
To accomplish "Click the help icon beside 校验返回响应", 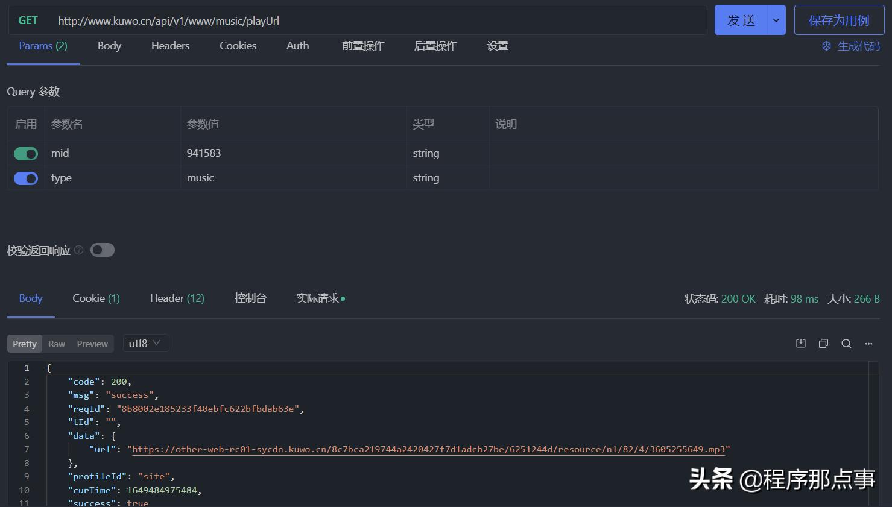I will click(78, 250).
